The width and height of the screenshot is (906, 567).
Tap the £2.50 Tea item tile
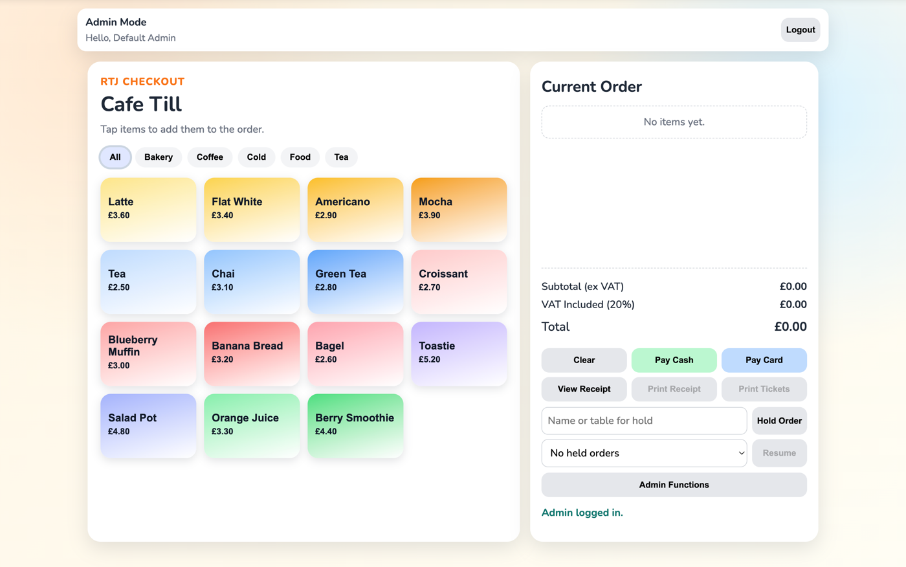[148, 282]
